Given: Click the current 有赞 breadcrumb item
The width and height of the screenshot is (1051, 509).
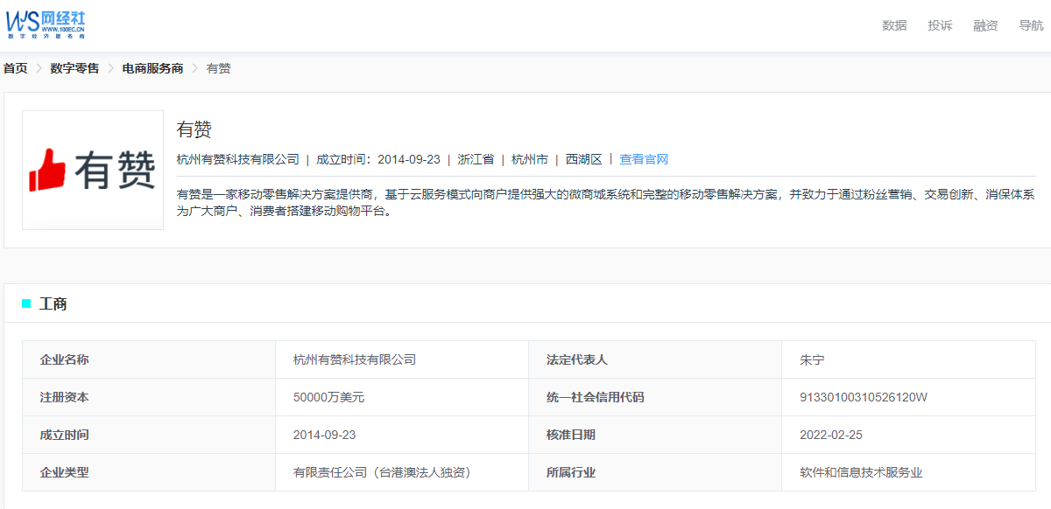Looking at the screenshot, I should pyautogui.click(x=218, y=68).
